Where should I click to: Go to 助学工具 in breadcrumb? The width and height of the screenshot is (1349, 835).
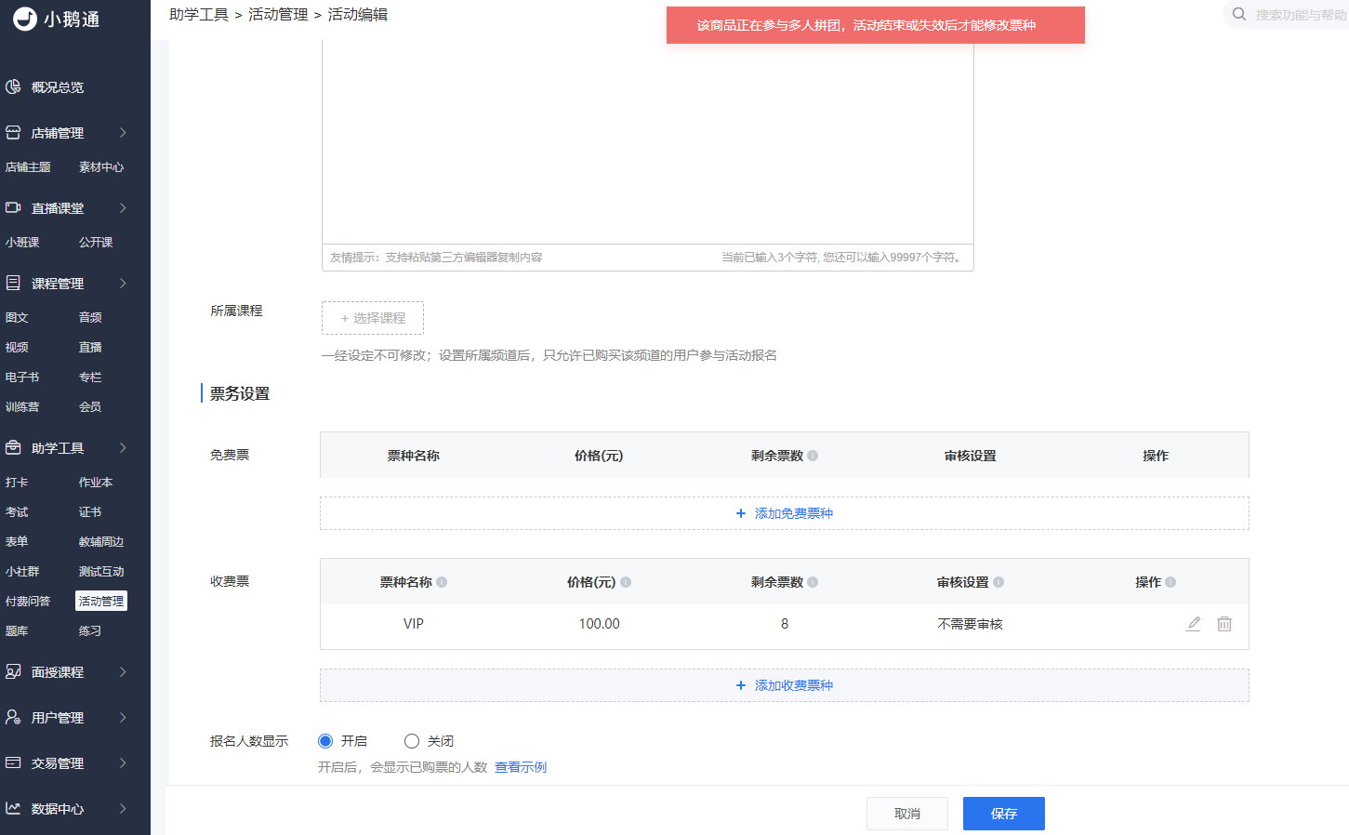click(x=199, y=14)
